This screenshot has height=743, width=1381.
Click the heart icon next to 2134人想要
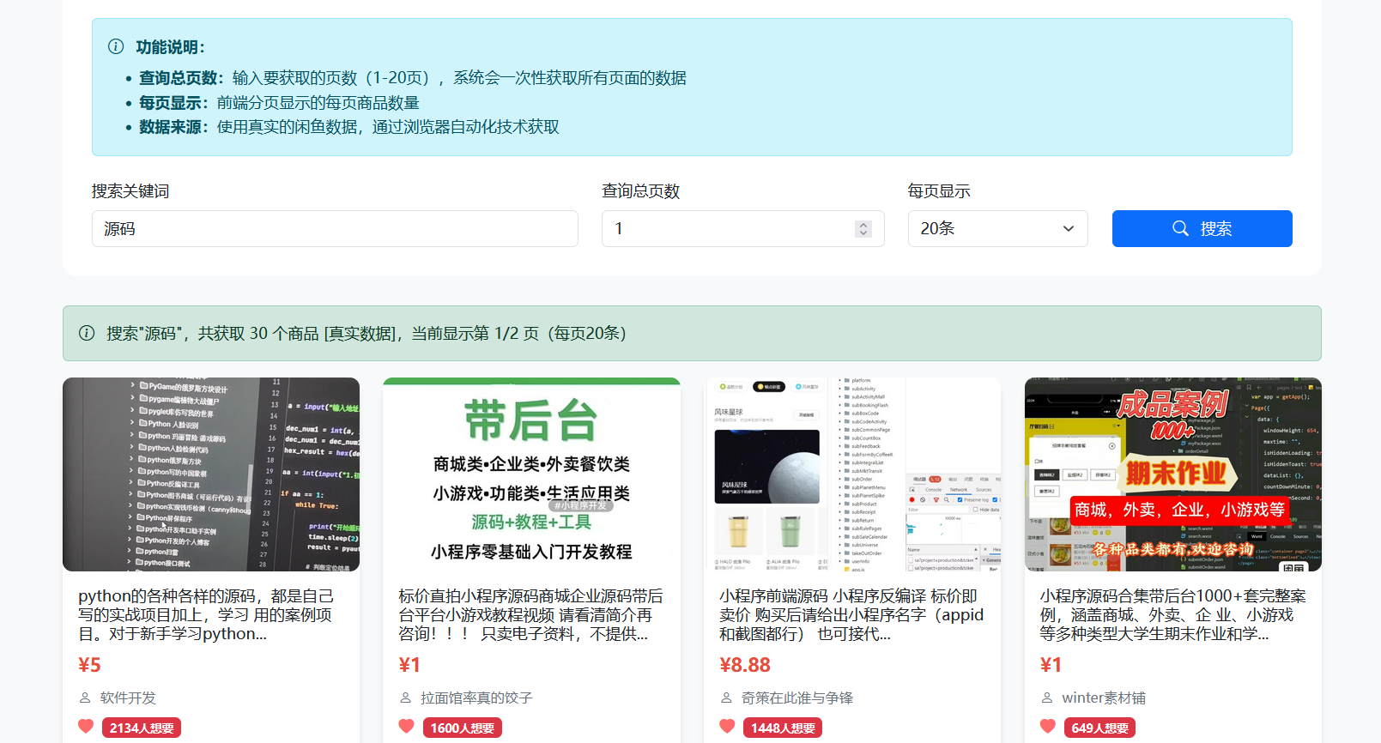pos(86,727)
